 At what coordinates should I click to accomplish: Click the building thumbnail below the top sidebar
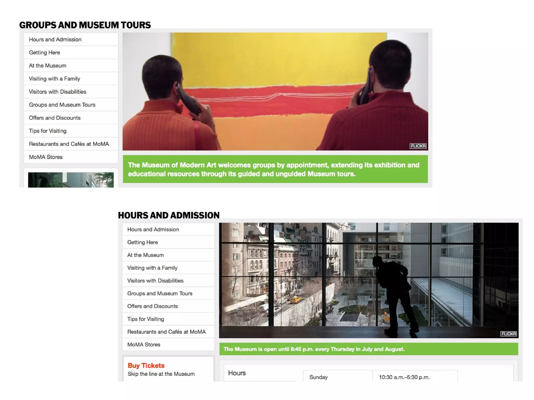(71, 180)
